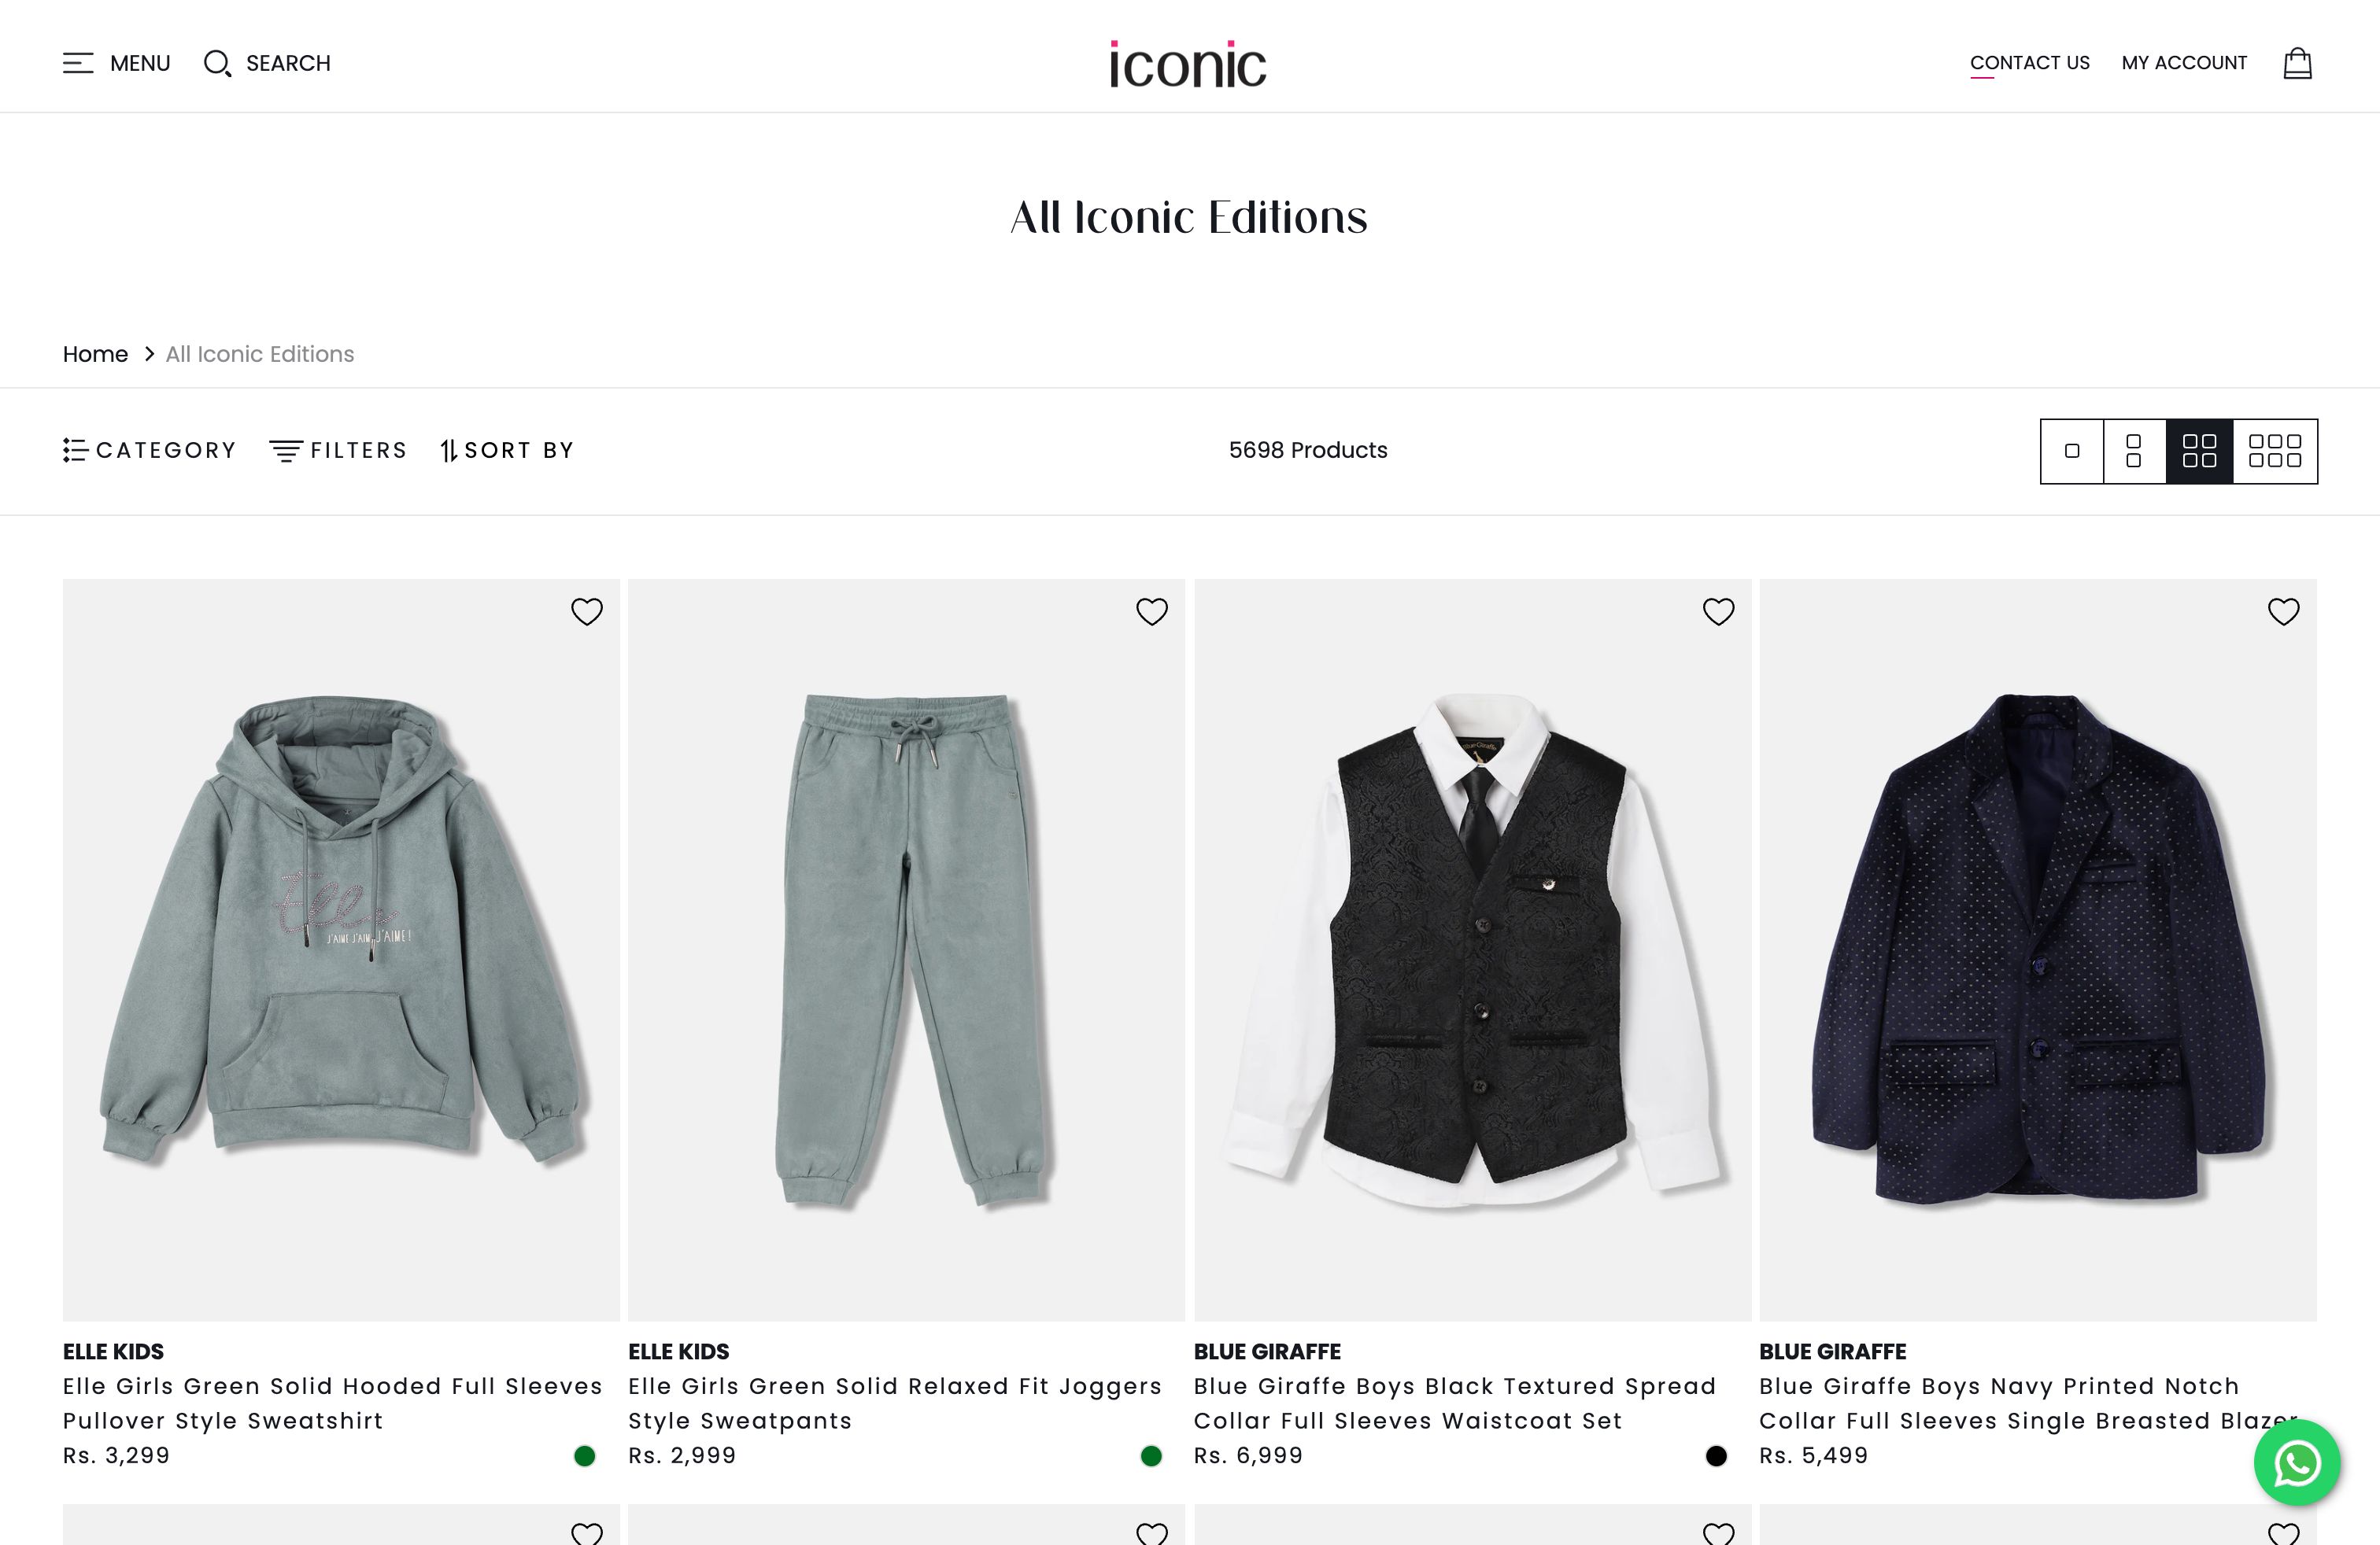The image size is (2380, 1545).
Task: Click the search magnifier icon
Action: click(218, 63)
